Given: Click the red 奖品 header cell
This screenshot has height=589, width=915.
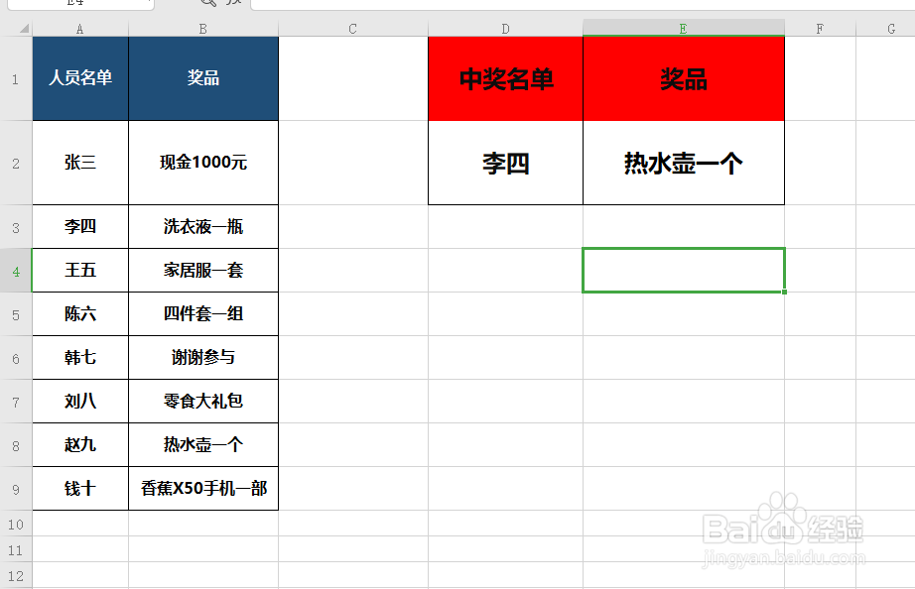Looking at the screenshot, I should (x=684, y=78).
